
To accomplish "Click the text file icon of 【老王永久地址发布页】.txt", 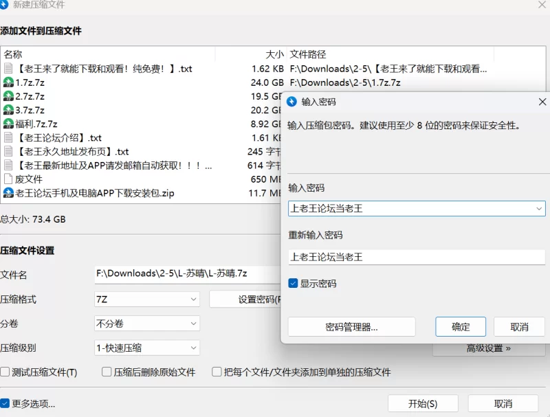I will tap(8, 151).
